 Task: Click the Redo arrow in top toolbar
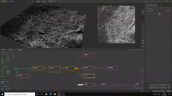point(66,1)
